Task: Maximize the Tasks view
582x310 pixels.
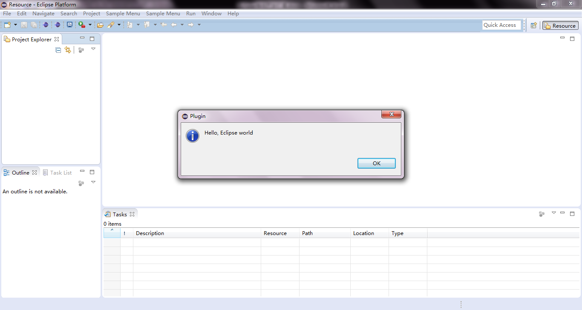Action: pyautogui.click(x=572, y=213)
